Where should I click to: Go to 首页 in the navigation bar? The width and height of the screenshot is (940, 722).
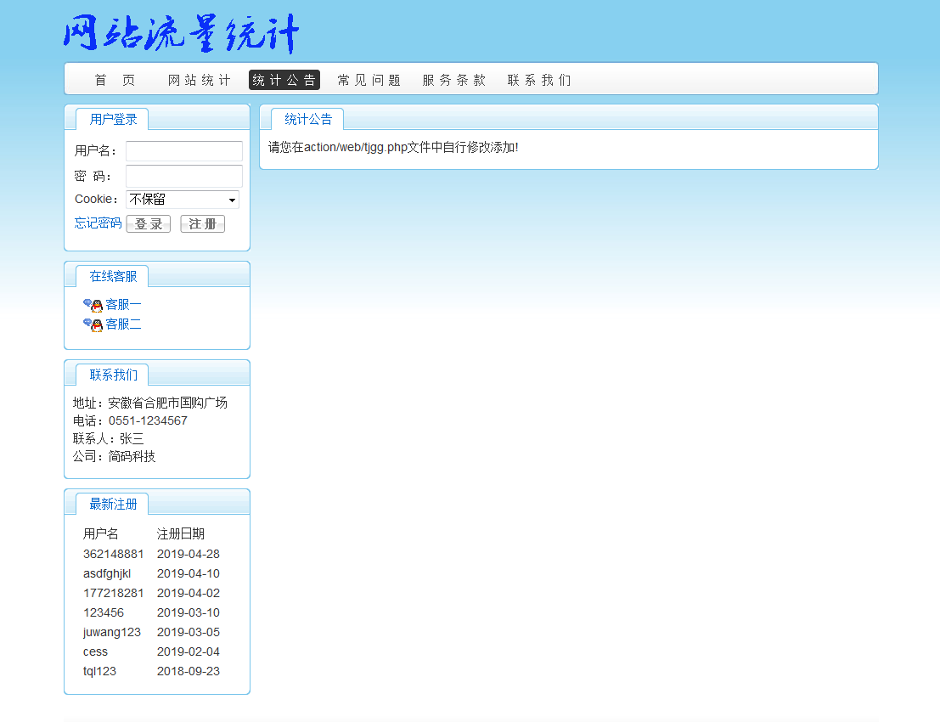115,80
